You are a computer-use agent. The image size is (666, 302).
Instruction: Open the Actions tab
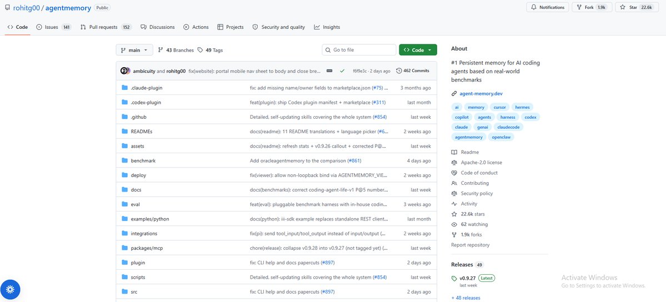coord(196,27)
